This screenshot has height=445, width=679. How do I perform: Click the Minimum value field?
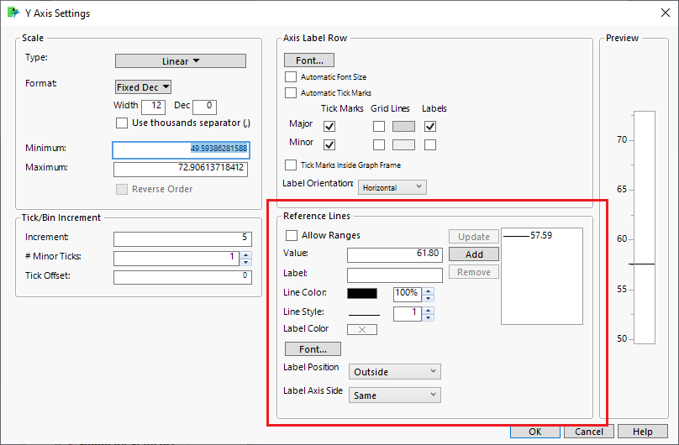181,150
